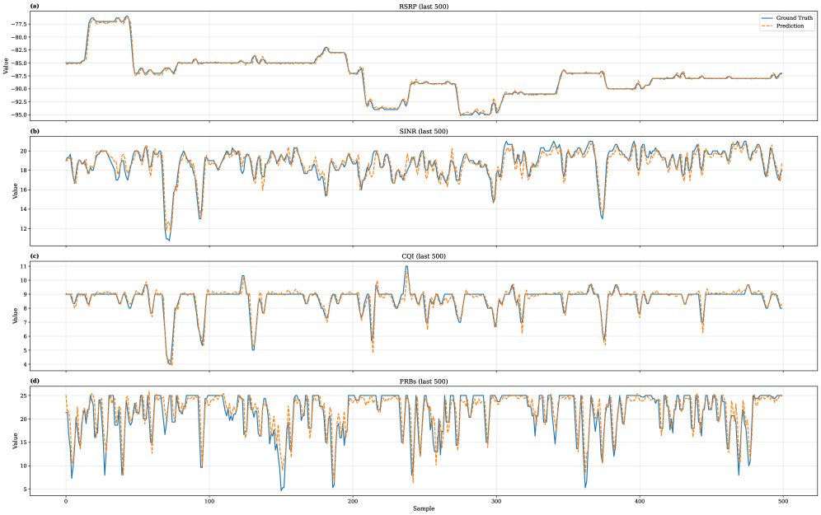This screenshot has width=821, height=515.
Task: Click the "Value" y-axis label of the CQI plot
Action: [15, 316]
